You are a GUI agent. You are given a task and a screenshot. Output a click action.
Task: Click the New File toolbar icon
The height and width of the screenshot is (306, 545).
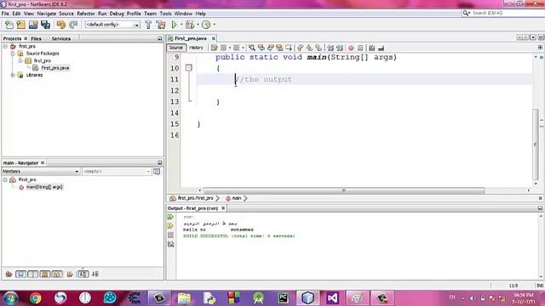tap(9, 25)
